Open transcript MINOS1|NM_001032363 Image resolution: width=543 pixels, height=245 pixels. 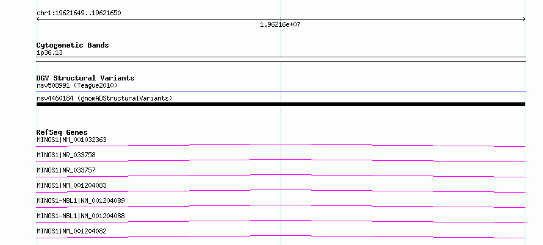click(x=71, y=140)
